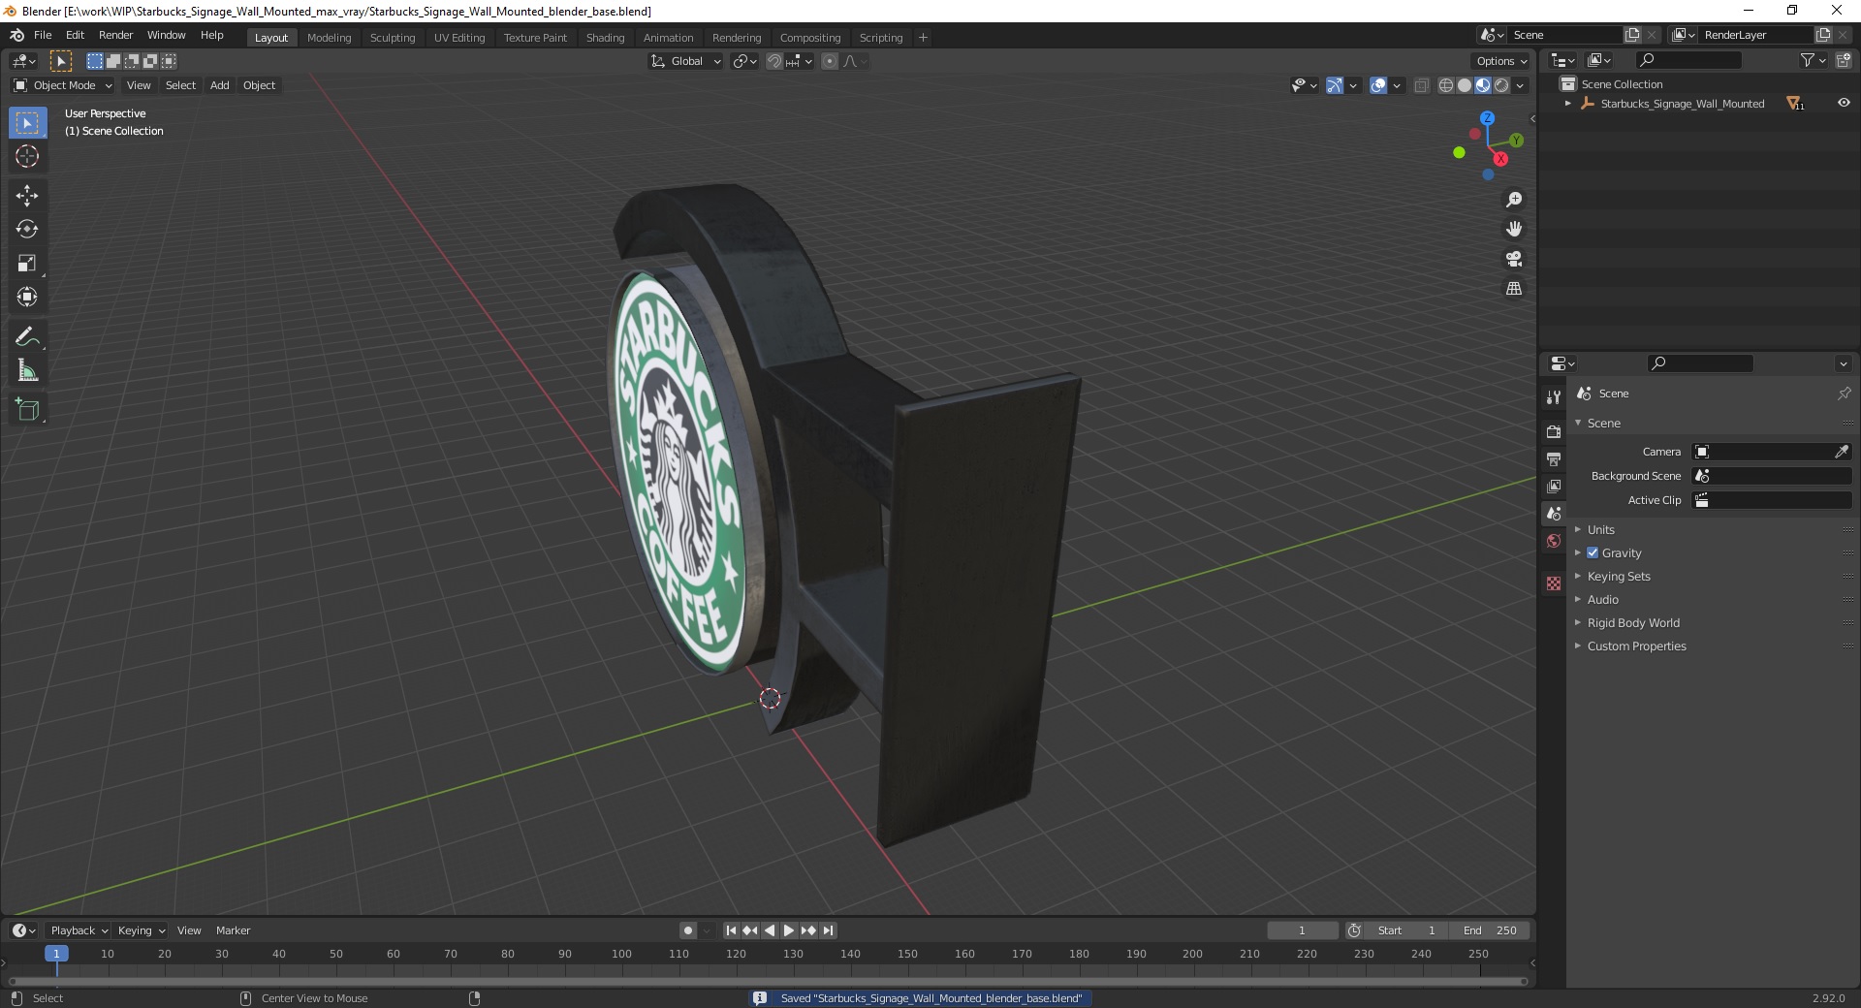Click the Start frame field
Viewport: 1861px width, 1008px height.
tap(1407, 930)
